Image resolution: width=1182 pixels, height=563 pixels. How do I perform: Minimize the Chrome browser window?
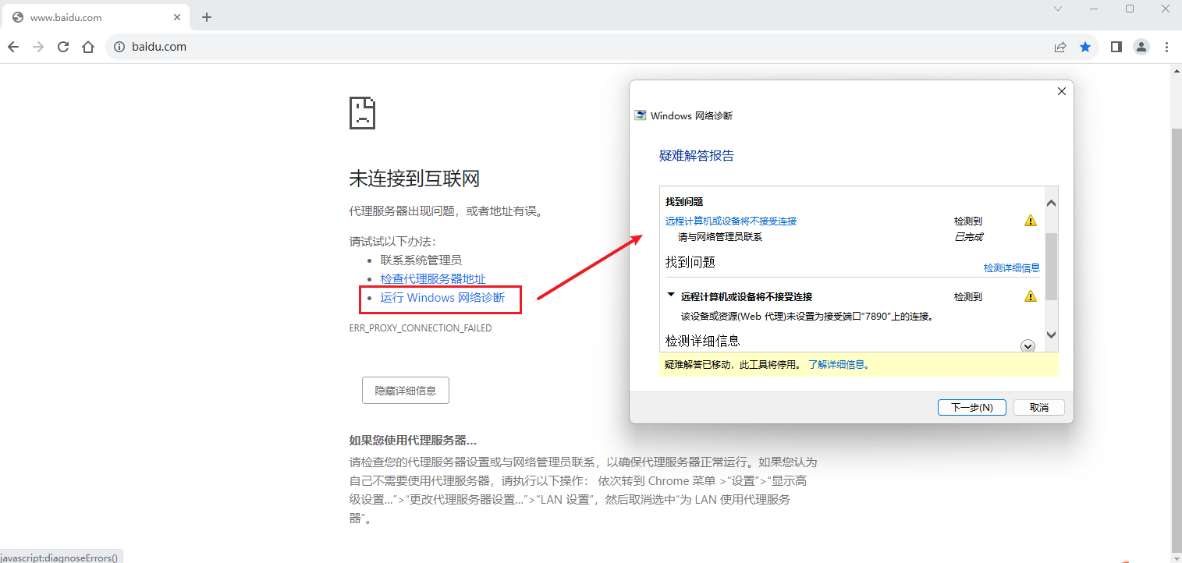tap(1094, 9)
